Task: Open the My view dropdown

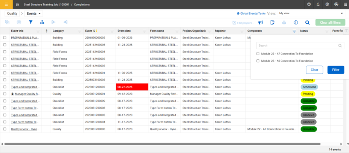Action: pyautogui.click(x=311, y=14)
